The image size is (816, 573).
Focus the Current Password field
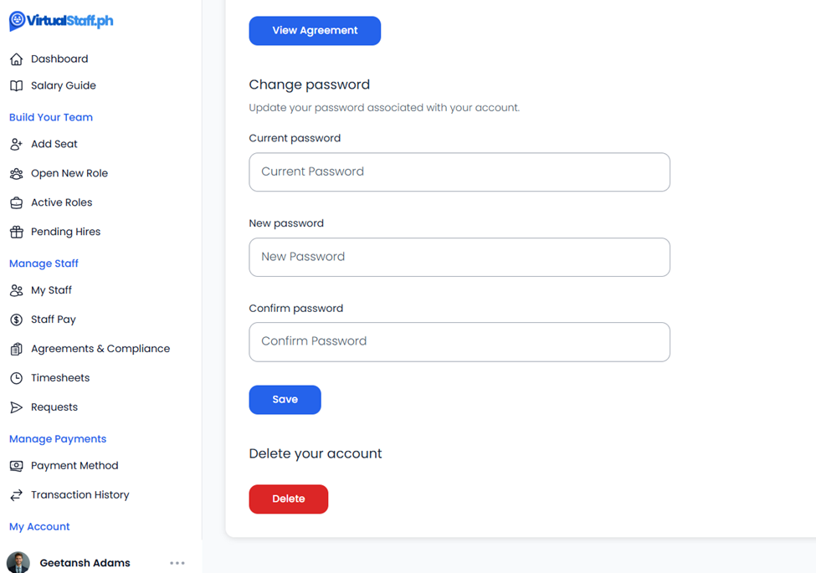[x=459, y=172]
